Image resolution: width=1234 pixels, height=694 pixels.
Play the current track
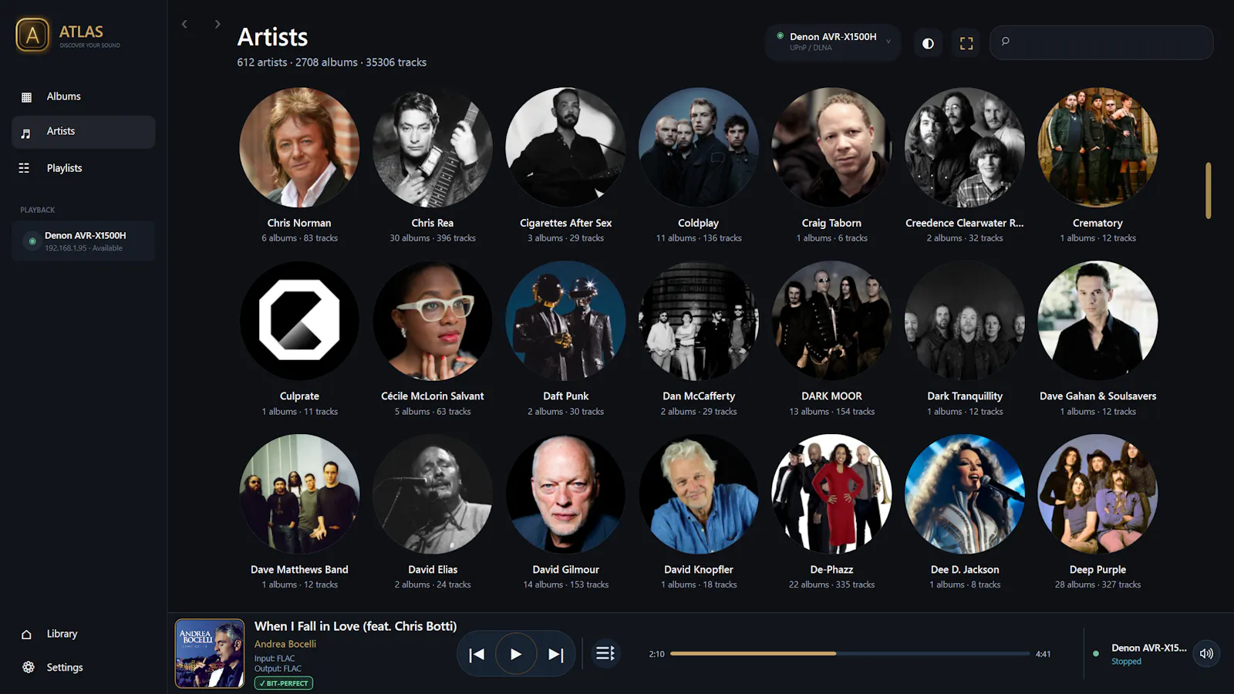pos(516,654)
